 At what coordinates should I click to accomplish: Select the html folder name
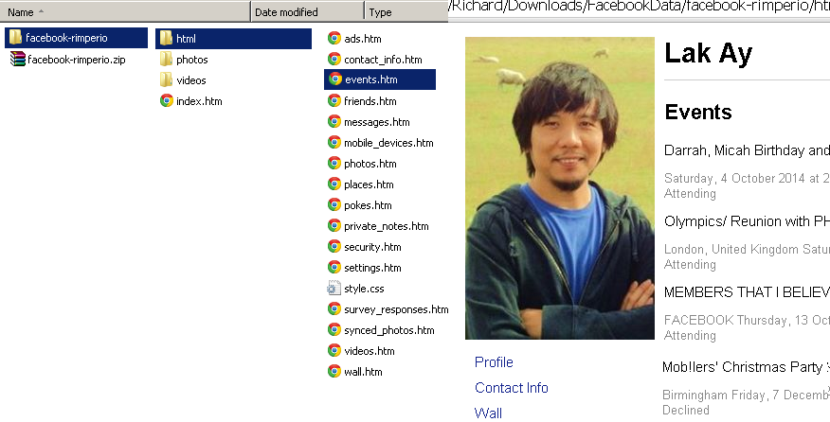coord(186,39)
